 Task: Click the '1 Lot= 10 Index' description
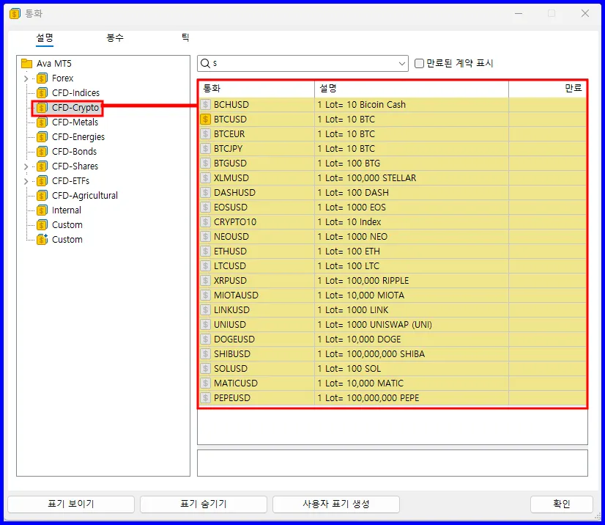(x=349, y=222)
